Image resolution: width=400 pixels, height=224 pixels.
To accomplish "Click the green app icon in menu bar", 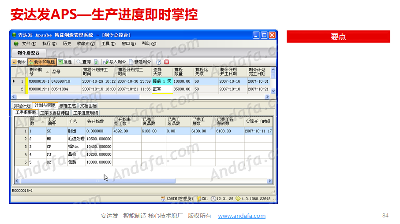I will pos(16,44).
